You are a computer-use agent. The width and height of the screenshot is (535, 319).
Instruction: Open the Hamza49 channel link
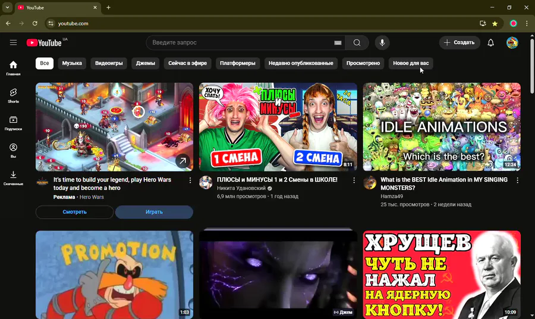tap(392, 196)
